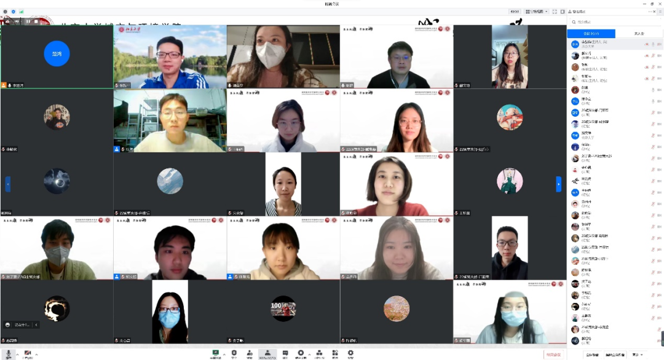The width and height of the screenshot is (664, 360).
Task: Select the in-meeting members tab
Action: tap(591, 34)
